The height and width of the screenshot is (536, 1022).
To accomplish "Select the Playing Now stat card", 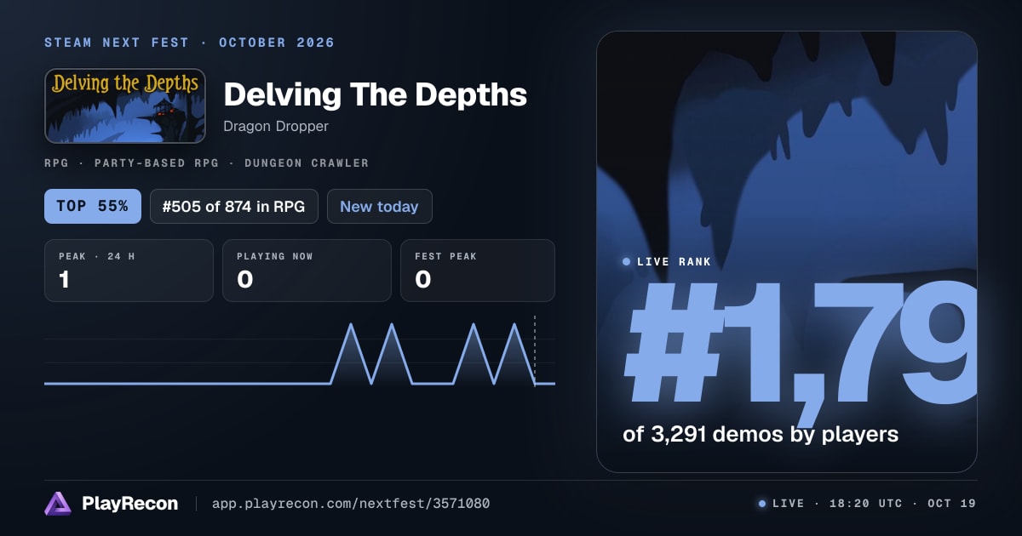I will click(x=307, y=271).
